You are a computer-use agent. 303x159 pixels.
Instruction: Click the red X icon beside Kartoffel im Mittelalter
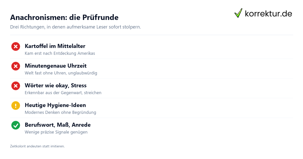pyautogui.click(x=16, y=46)
